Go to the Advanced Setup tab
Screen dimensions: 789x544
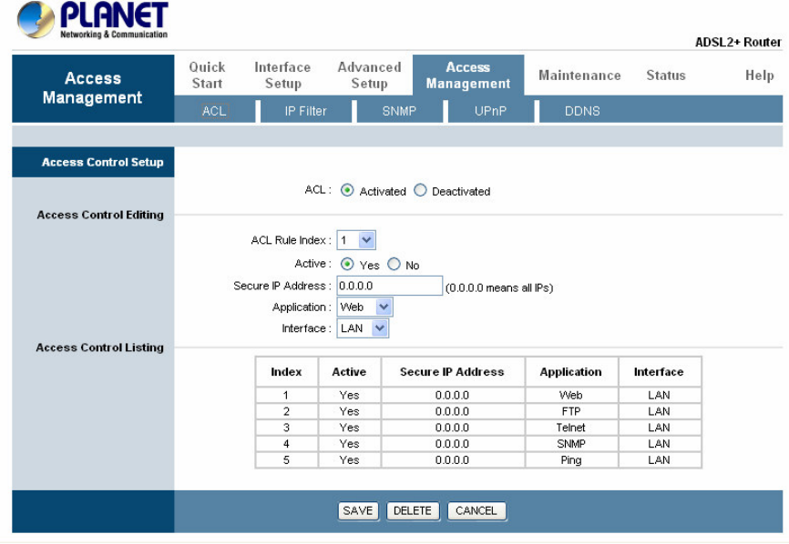(369, 76)
